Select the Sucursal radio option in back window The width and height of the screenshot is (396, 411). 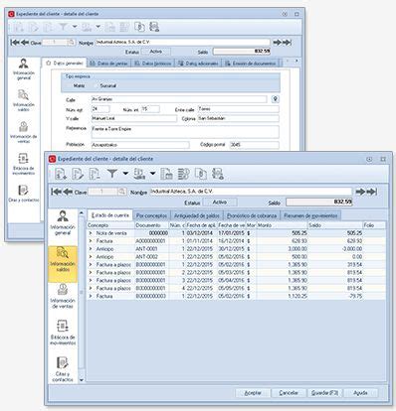105,85
